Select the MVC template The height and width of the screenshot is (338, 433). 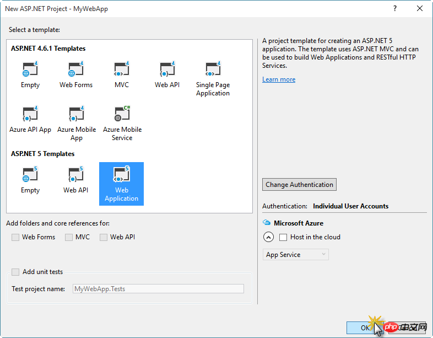(122, 74)
